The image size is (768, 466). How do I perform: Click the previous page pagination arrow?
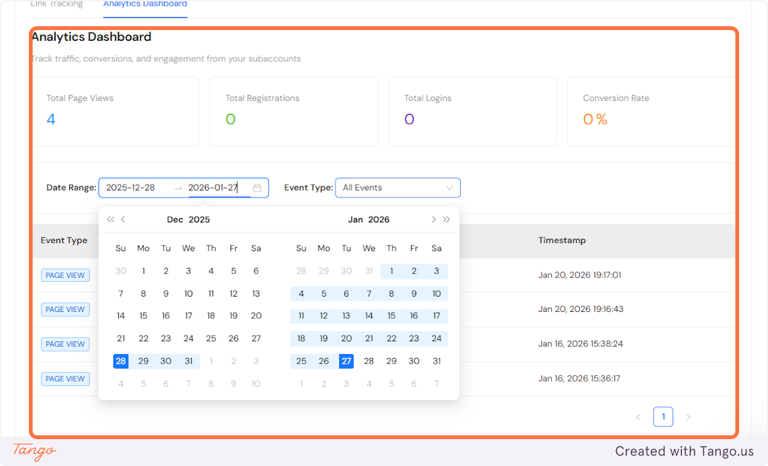coord(638,417)
